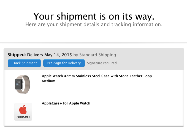Screen dimensions: 187x129
Task: Click the red Apple logo in the badge
Action: click(x=23, y=109)
